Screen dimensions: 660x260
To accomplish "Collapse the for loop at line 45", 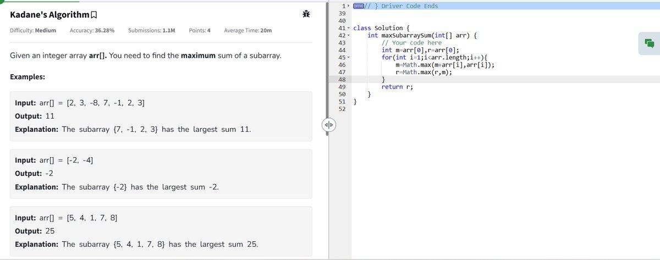I will point(349,58).
